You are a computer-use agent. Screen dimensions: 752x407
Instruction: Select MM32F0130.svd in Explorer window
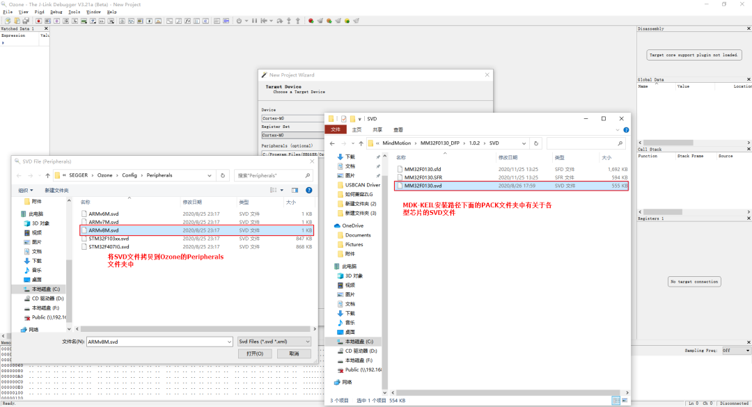tap(511, 186)
